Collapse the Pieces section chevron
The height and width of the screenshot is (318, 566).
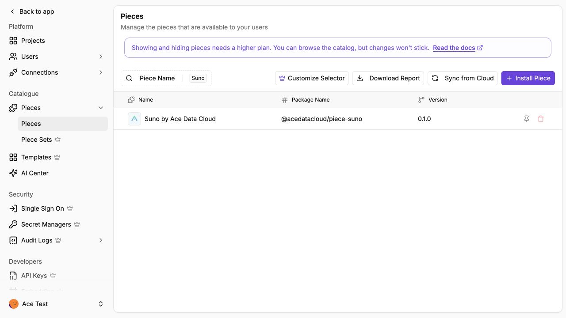tap(101, 108)
